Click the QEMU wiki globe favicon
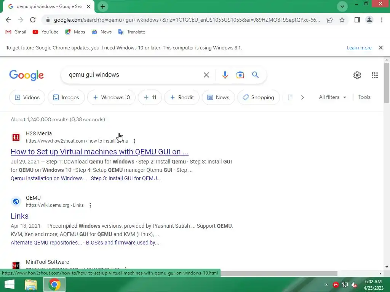 pyautogui.click(x=16, y=202)
